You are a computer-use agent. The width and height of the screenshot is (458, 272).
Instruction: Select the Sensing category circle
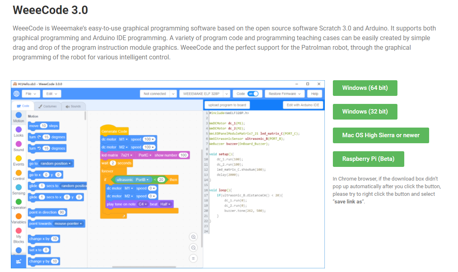tap(18, 187)
